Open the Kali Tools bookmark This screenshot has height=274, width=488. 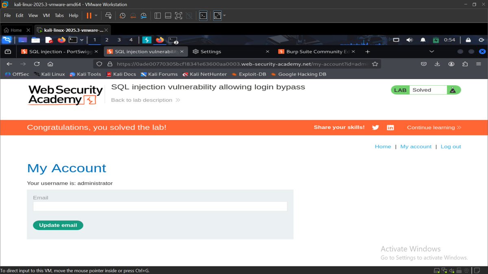85,74
